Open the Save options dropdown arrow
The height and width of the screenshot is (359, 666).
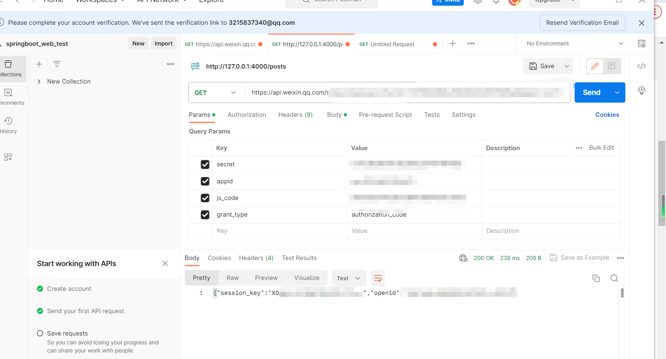point(567,66)
